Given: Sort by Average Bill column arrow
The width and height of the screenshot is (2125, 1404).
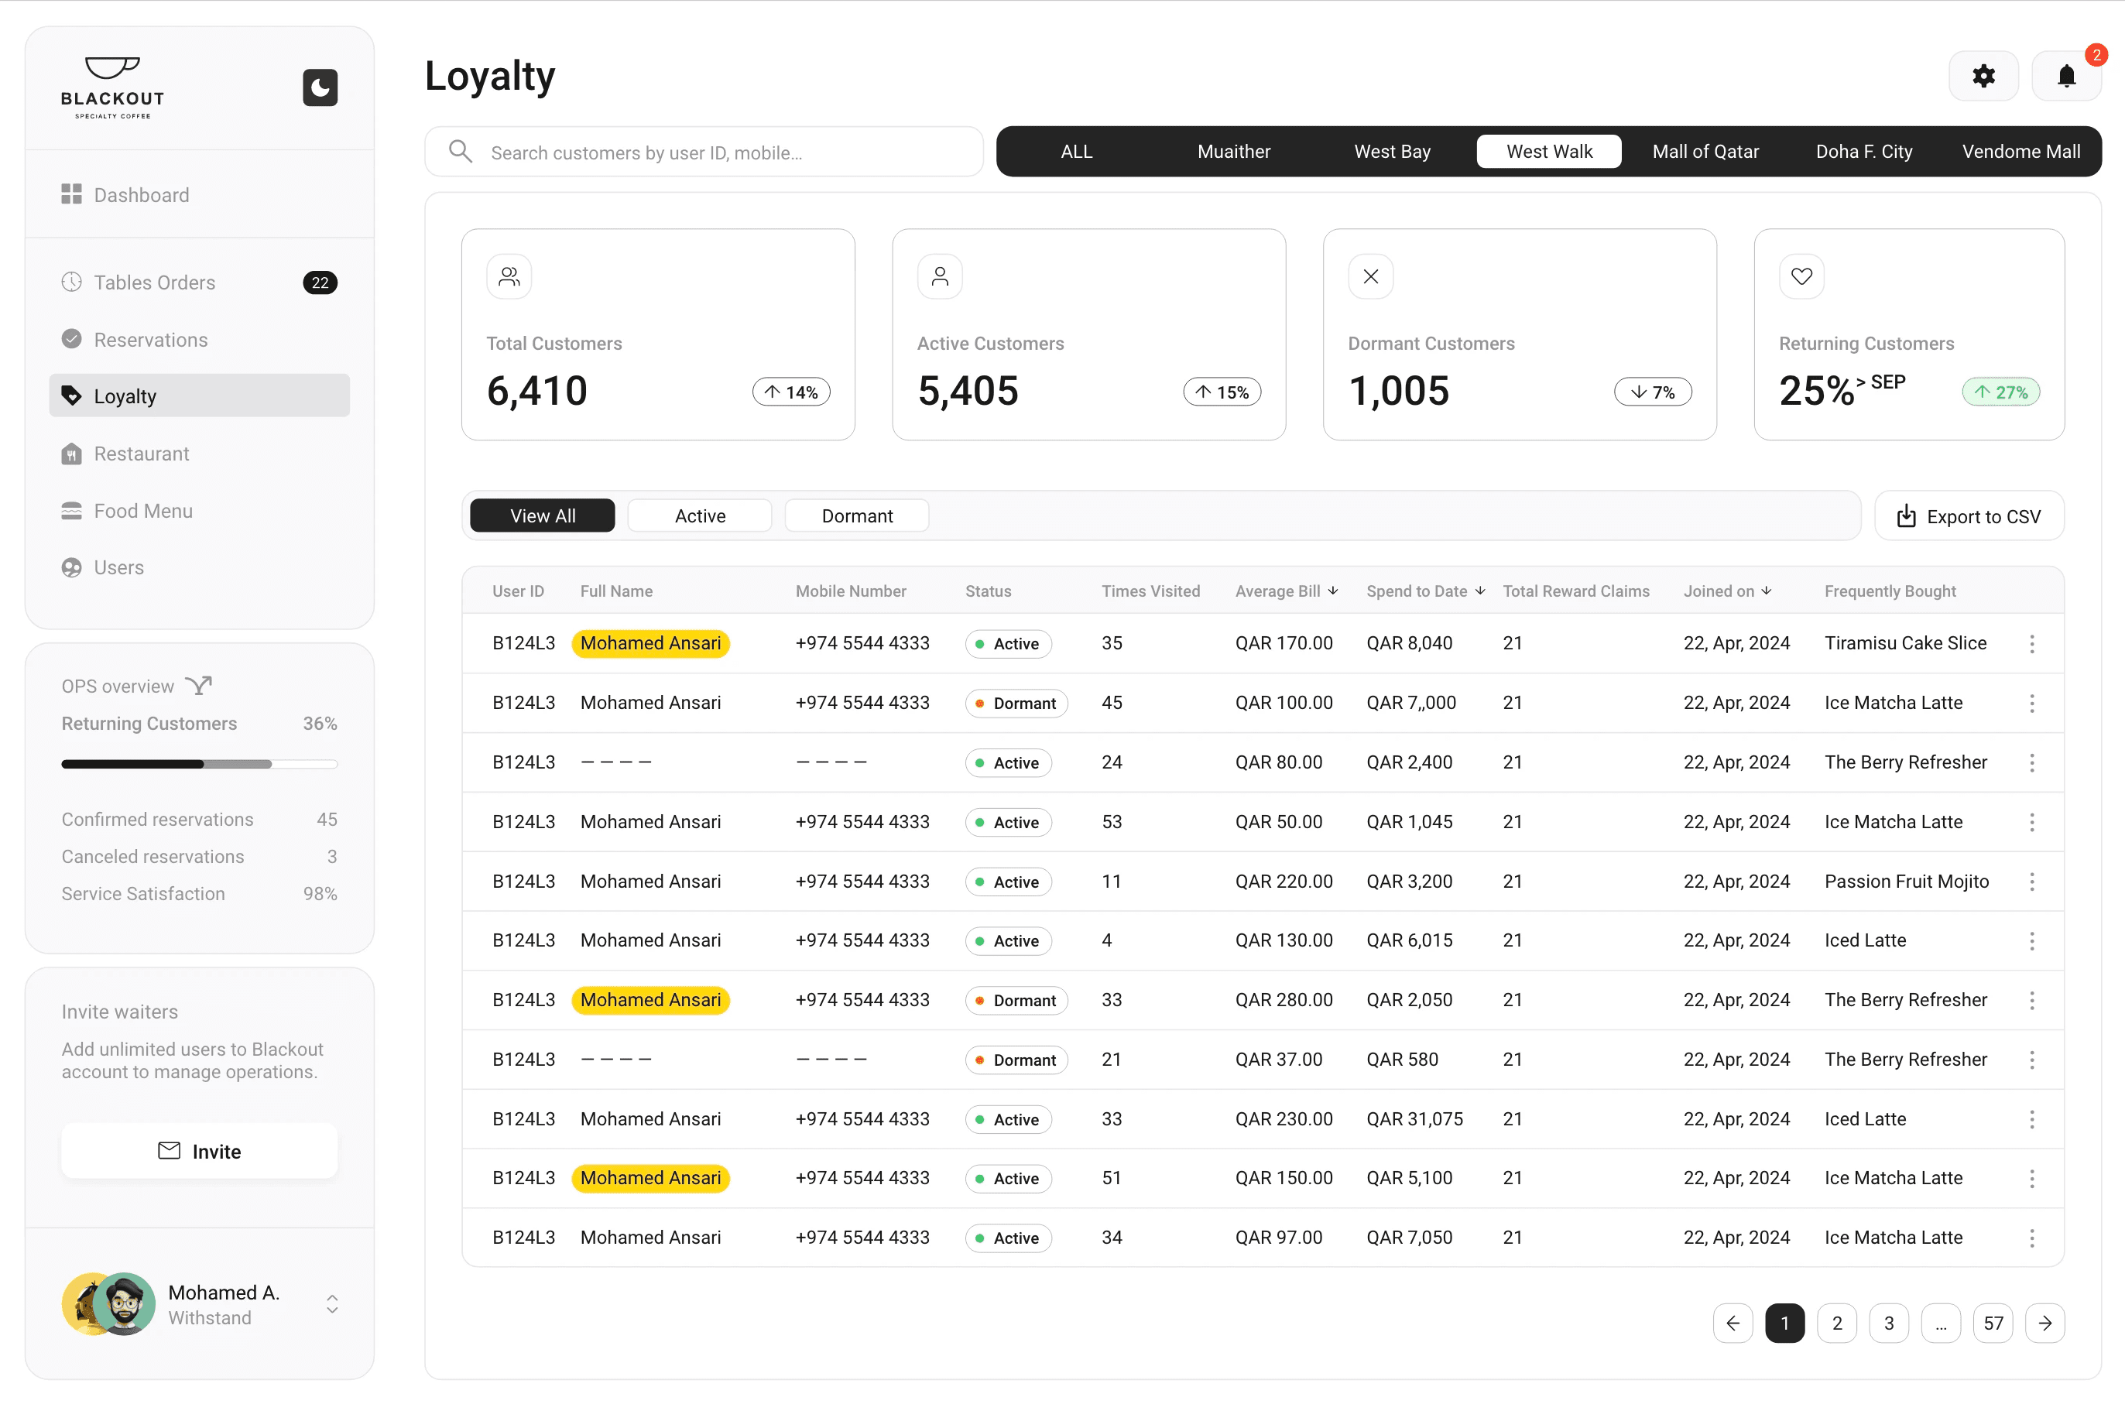Looking at the screenshot, I should pyautogui.click(x=1332, y=591).
